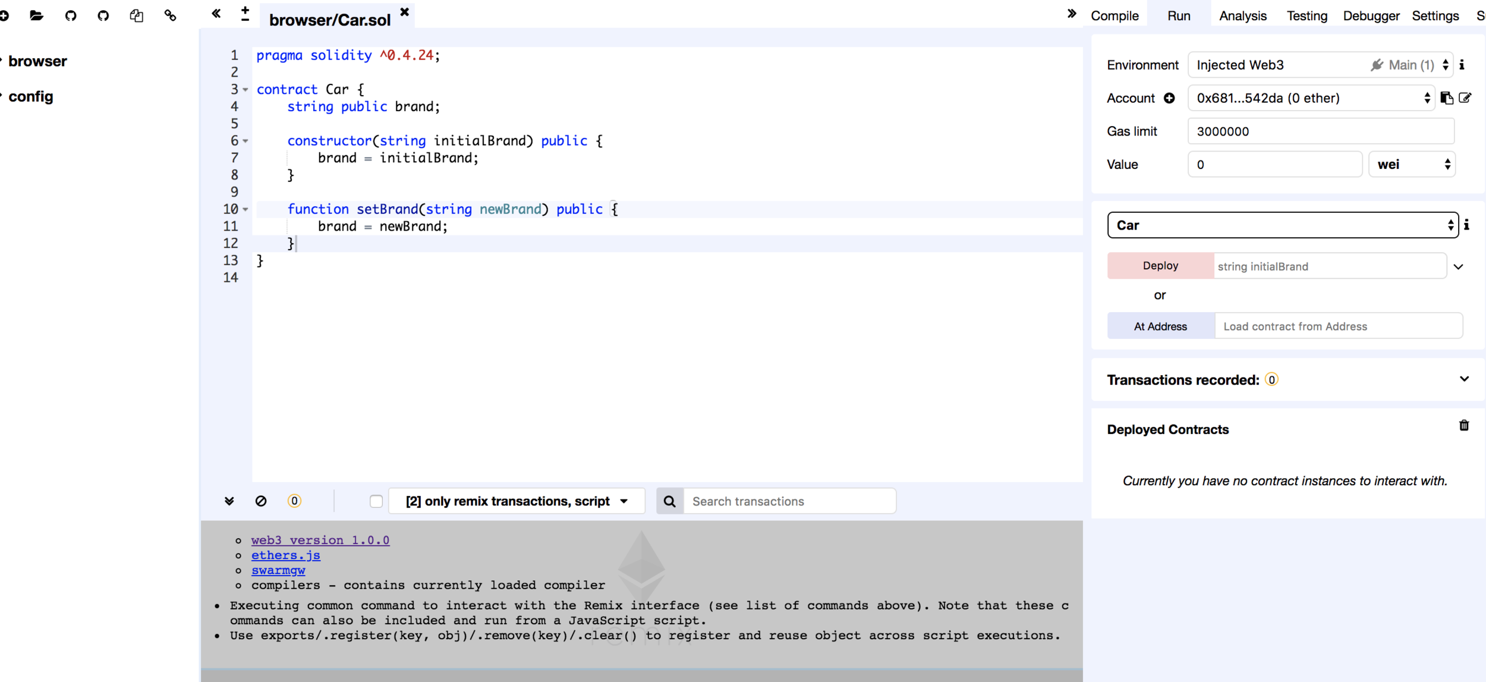The height and width of the screenshot is (682, 1486).
Task: Click the clear console icon
Action: 261,501
